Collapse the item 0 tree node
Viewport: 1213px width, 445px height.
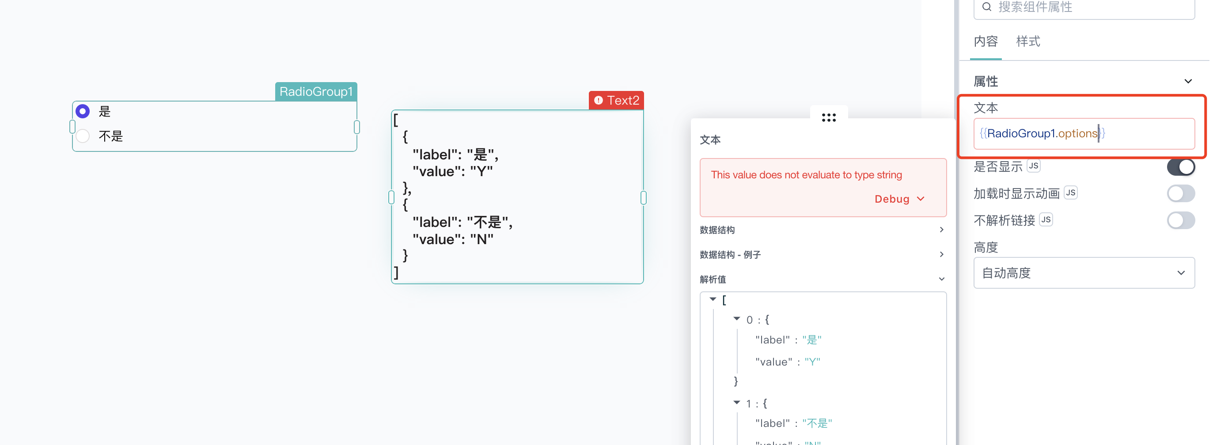point(736,319)
